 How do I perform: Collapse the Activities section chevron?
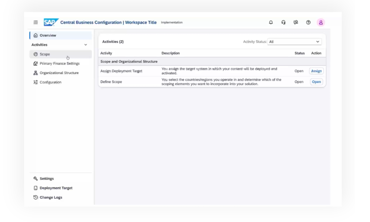(x=86, y=45)
